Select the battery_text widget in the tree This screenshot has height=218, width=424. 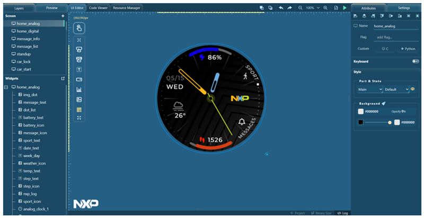33,117
